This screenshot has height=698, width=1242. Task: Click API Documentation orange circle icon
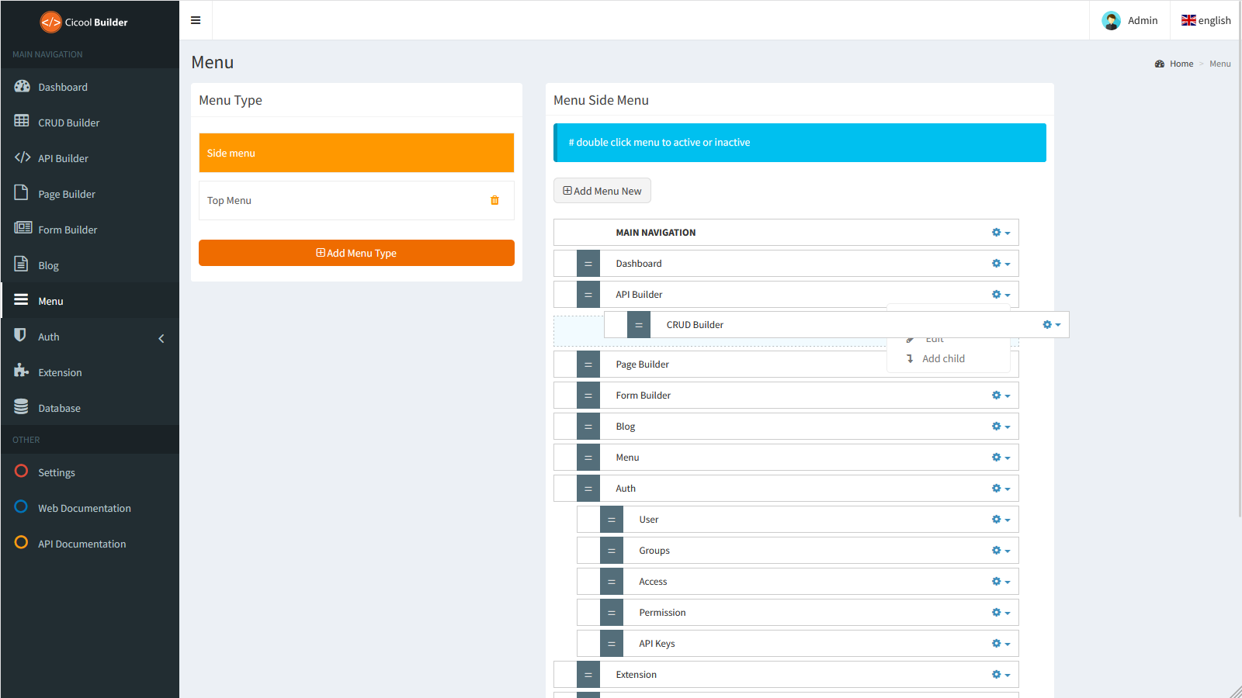point(21,542)
